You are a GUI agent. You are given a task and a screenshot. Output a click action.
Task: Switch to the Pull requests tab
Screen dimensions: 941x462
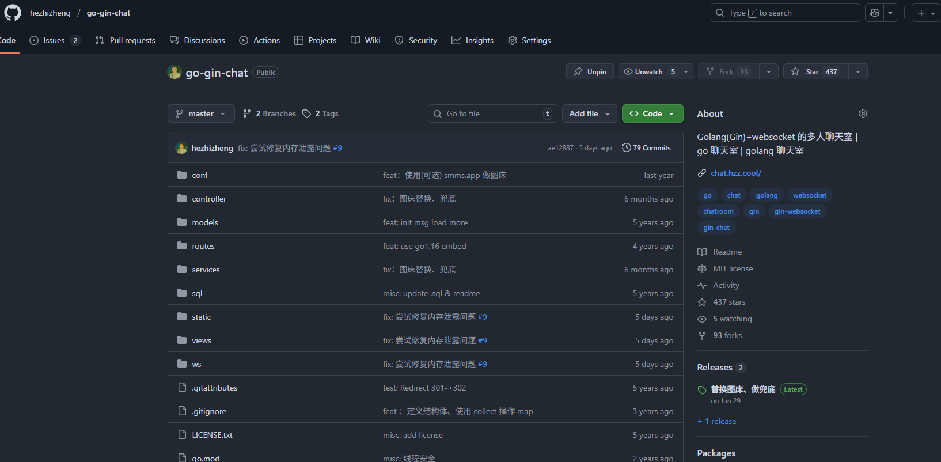click(125, 40)
